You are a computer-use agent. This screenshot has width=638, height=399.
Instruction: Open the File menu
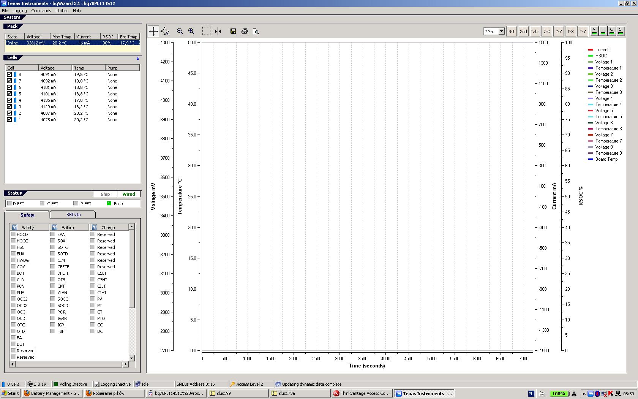click(x=5, y=11)
